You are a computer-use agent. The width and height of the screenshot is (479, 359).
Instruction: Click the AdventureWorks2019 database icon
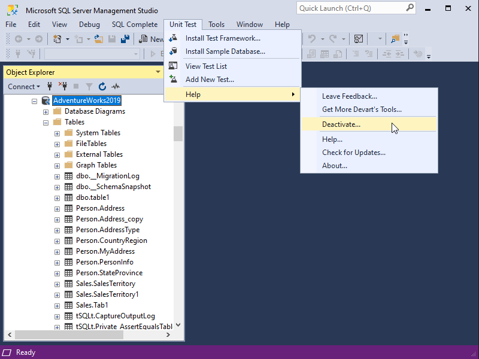(x=46, y=101)
